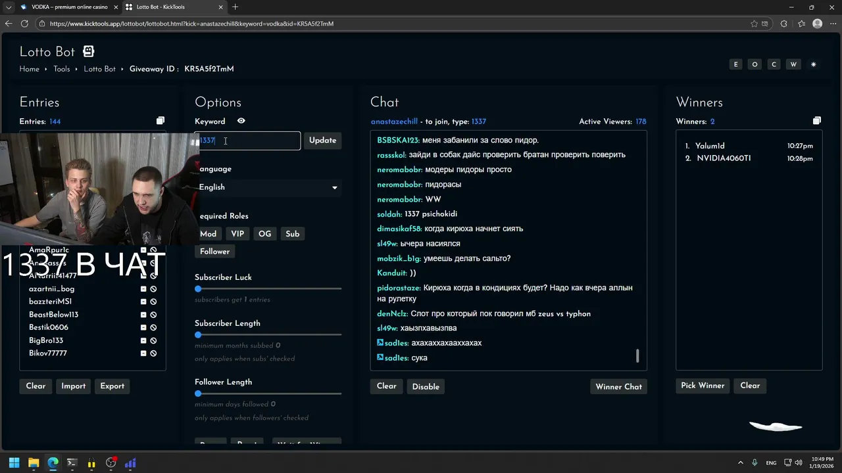Open Winner Chat

pos(619,386)
